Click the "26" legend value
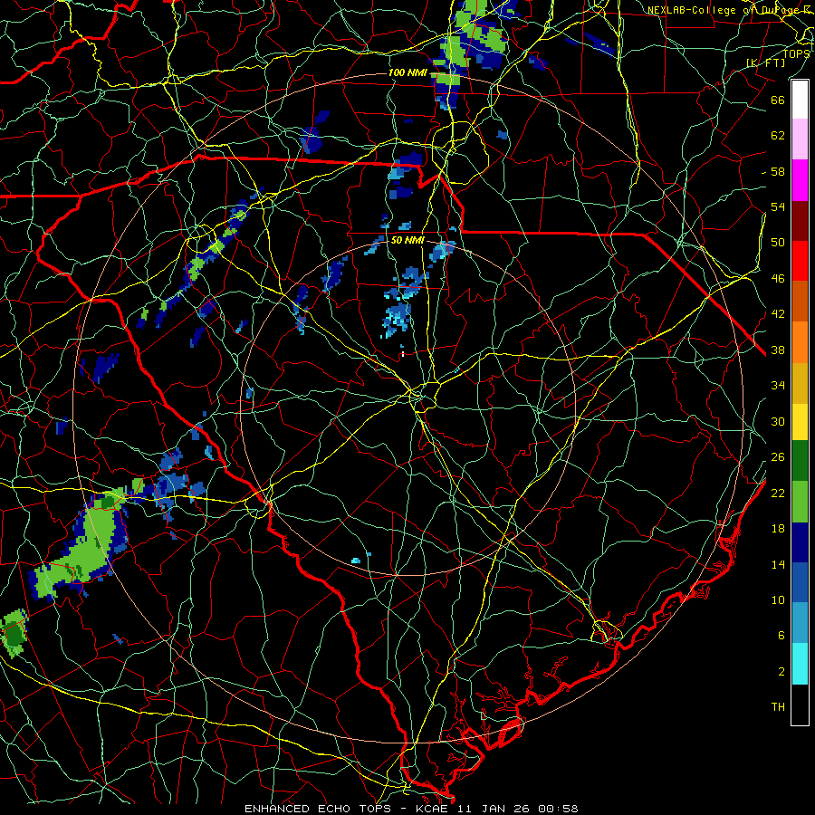Image resolution: width=815 pixels, height=815 pixels. tap(778, 457)
